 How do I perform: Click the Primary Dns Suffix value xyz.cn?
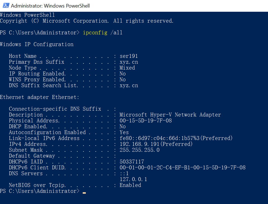click(x=129, y=62)
